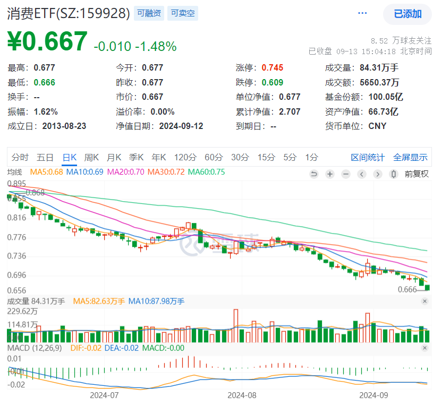Switch to the 60分 interval tab
Image resolution: width=433 pixels, height=405 pixels.
click(214, 157)
